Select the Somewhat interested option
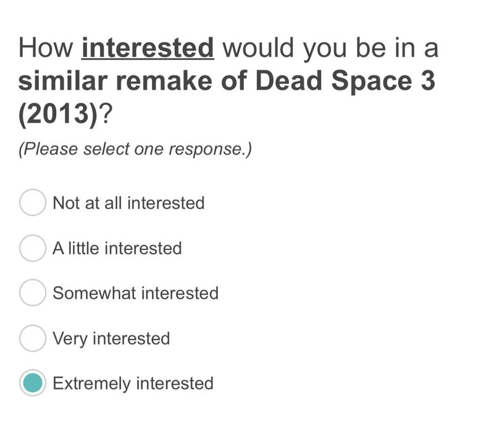 click(32, 293)
